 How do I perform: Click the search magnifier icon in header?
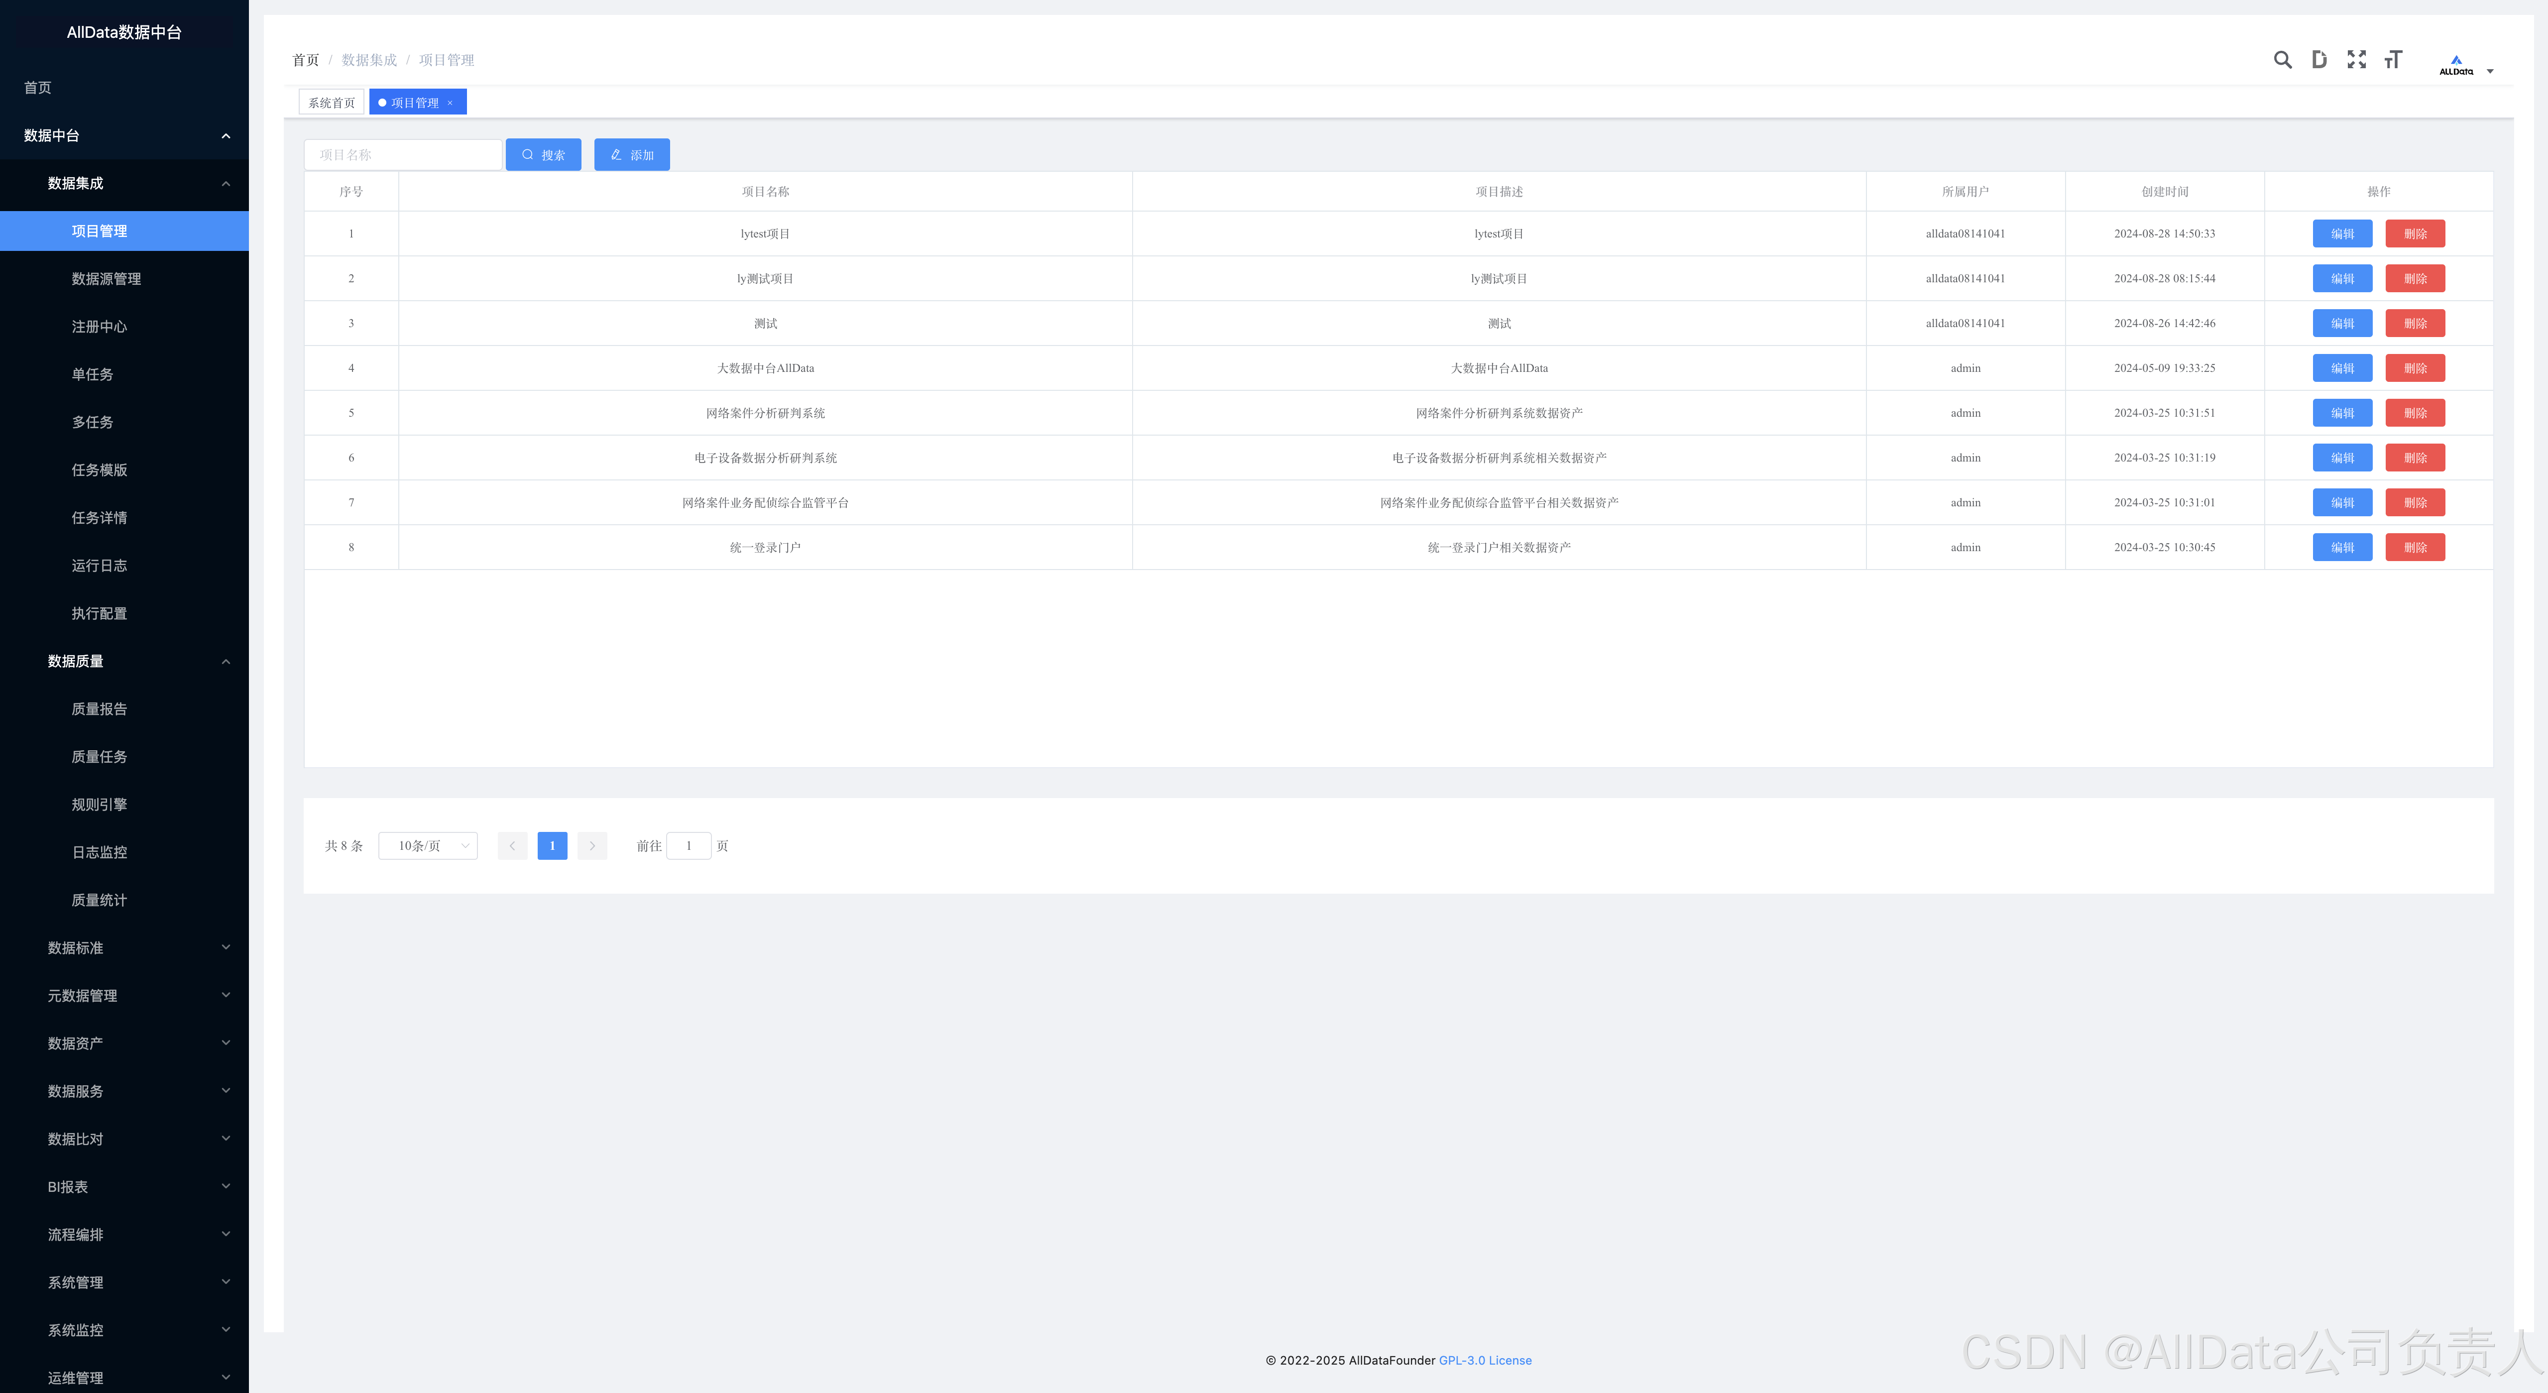tap(2282, 59)
